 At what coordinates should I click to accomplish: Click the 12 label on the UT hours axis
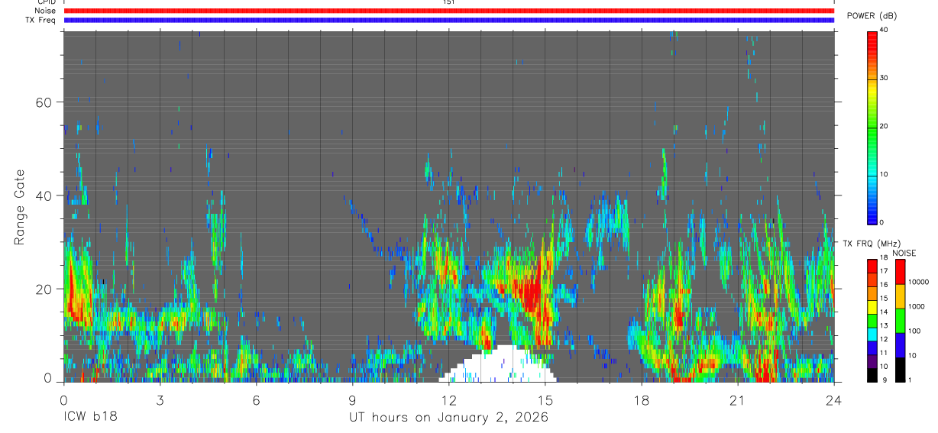pos(449,400)
